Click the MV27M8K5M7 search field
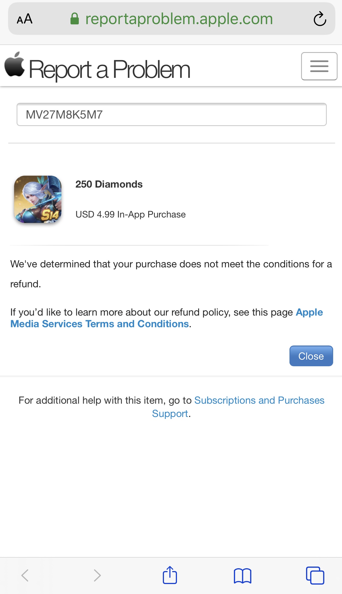This screenshot has height=594, width=342. (171, 114)
